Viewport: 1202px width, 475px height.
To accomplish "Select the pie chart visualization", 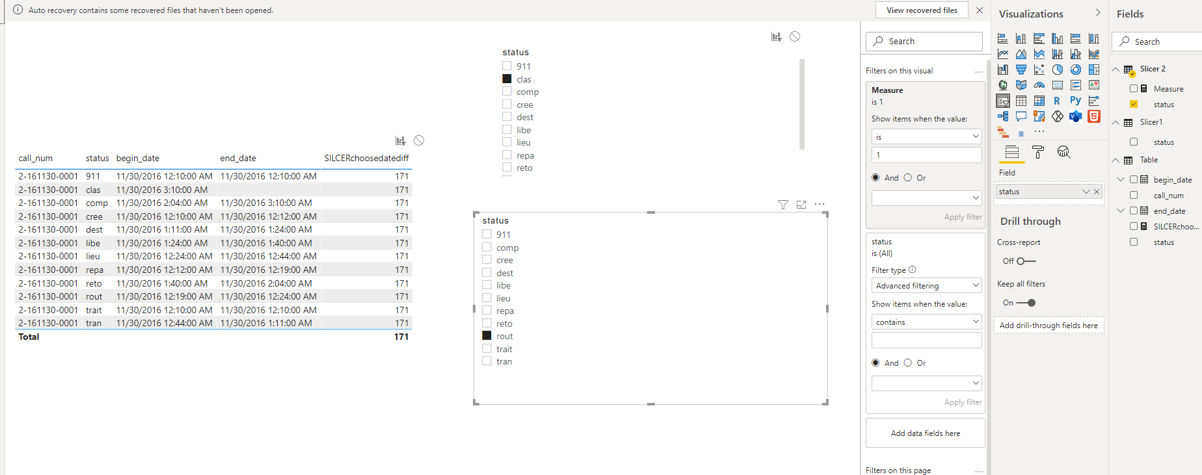I will pyautogui.click(x=1058, y=70).
